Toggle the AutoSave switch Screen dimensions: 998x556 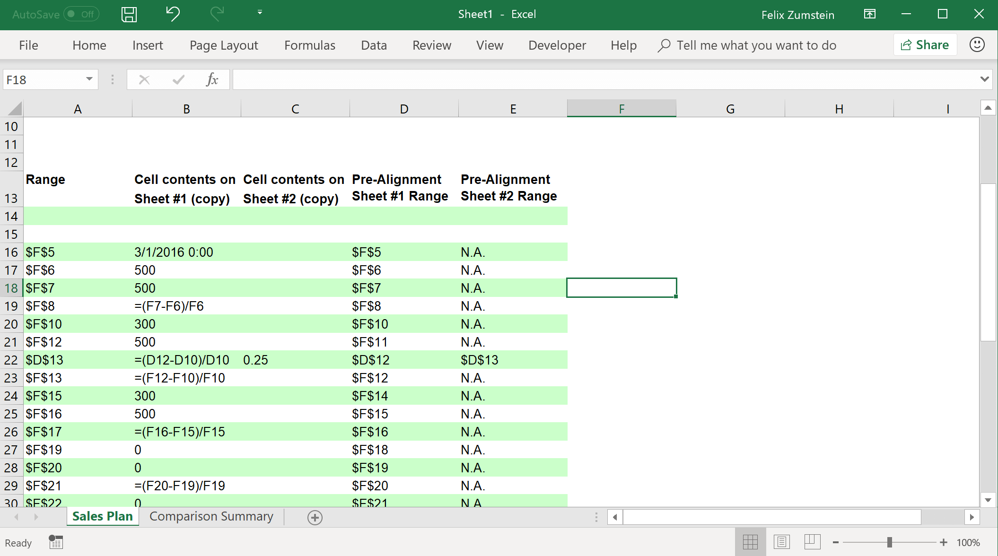point(80,14)
